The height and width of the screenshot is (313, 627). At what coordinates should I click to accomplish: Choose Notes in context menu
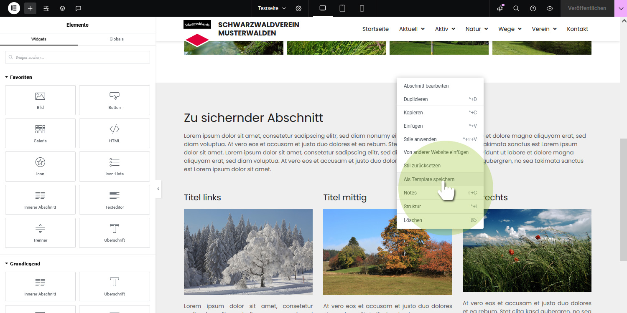[x=440, y=193]
